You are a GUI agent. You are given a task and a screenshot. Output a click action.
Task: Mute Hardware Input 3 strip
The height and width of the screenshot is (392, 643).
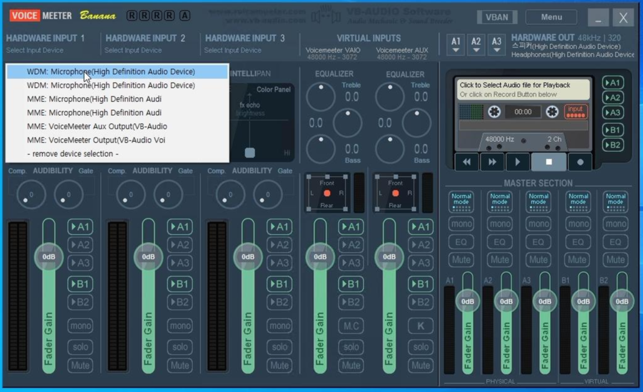pyautogui.click(x=279, y=365)
